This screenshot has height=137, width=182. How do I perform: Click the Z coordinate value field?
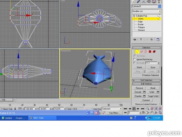coord(59,109)
